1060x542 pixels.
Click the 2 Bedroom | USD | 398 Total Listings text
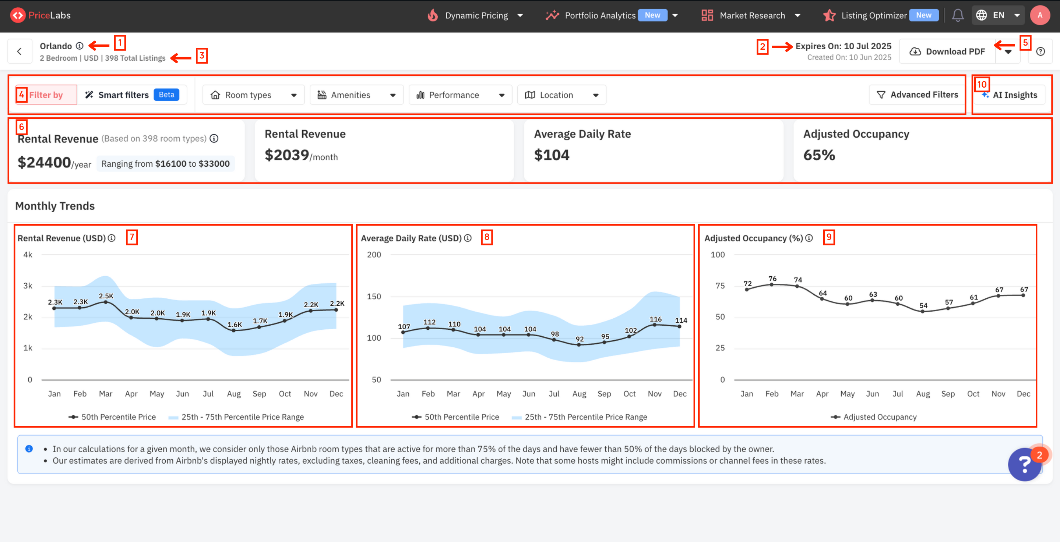[102, 58]
